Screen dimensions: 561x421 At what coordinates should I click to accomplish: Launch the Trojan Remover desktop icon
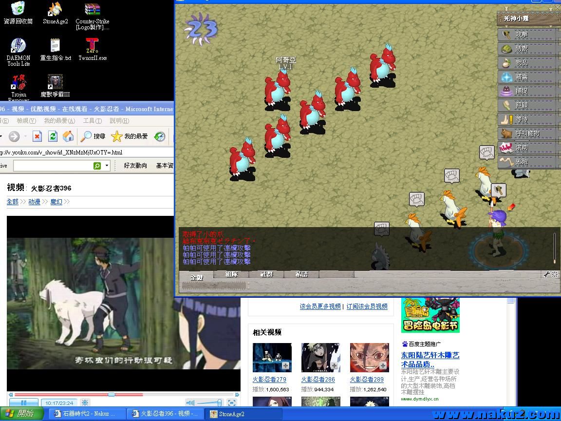(19, 88)
